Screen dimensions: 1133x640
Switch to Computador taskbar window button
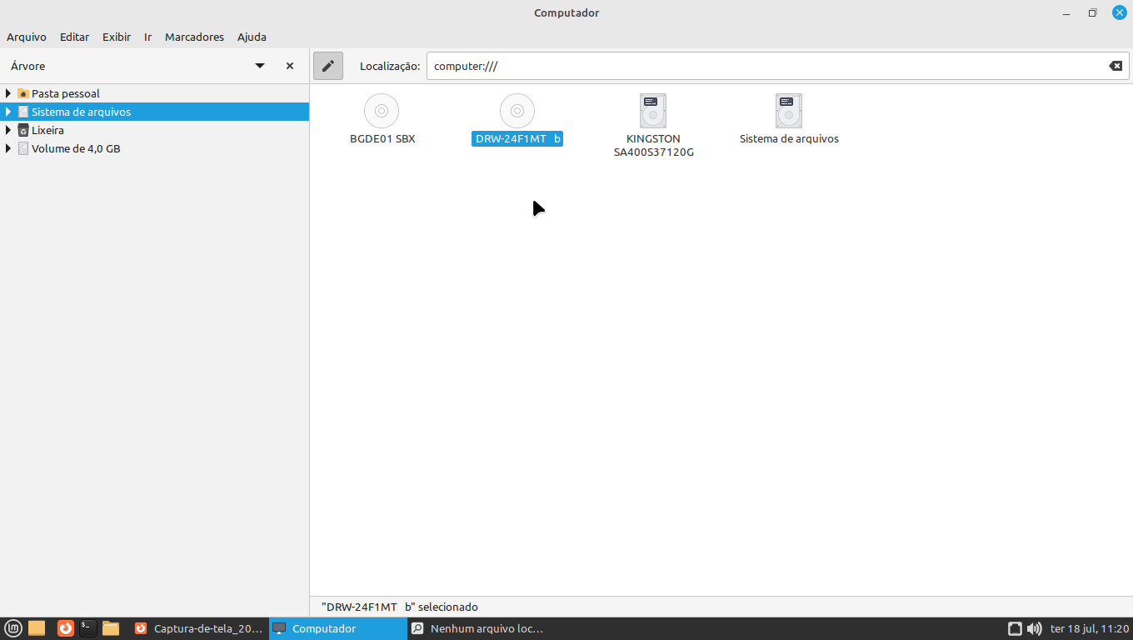tap(337, 628)
